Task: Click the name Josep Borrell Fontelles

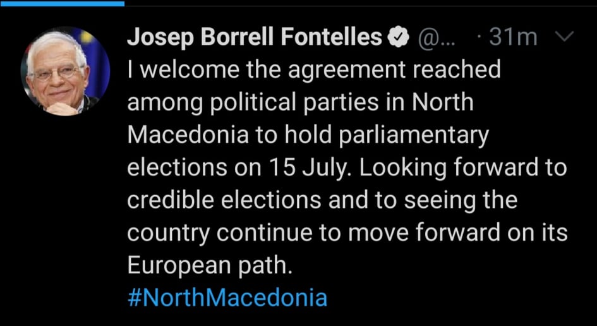Action: [255, 38]
